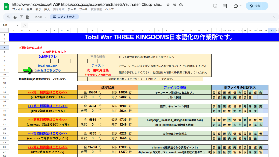
Task: Select the (a~bで始まる19ファイル) cell
Action: pyautogui.click(x=47, y=97)
